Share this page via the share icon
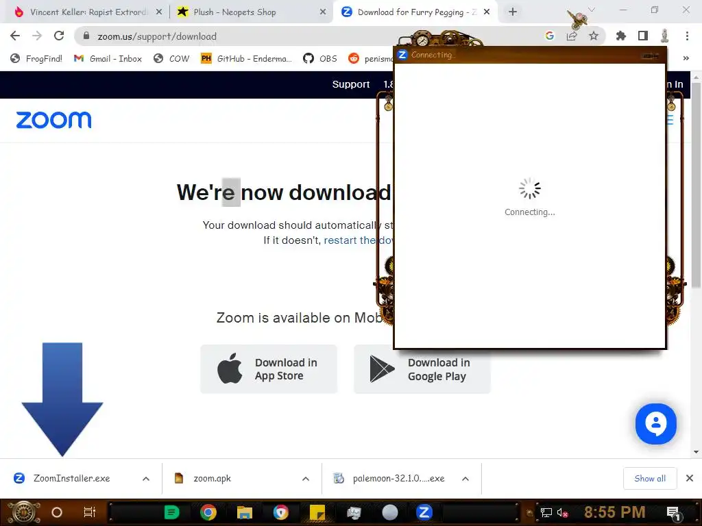Screen dimensions: 702x526 tap(571, 36)
